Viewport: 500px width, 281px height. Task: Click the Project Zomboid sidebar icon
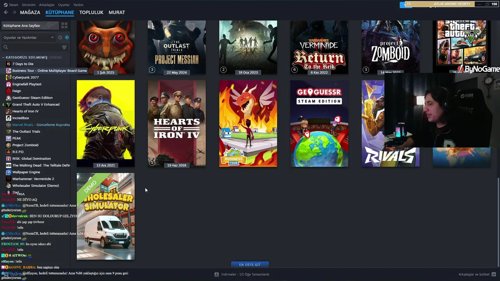(9, 145)
